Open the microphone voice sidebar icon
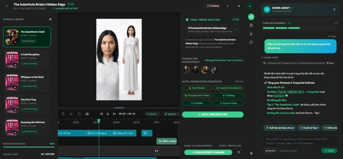The image size is (343, 159). pos(251,34)
